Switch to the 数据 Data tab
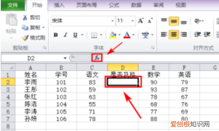Image resolution: width=219 pixels, height=131 pixels. (136, 5)
